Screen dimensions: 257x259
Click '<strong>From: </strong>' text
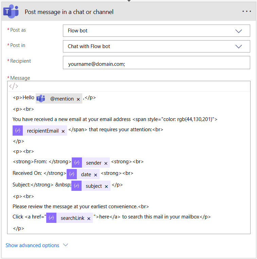(42, 162)
